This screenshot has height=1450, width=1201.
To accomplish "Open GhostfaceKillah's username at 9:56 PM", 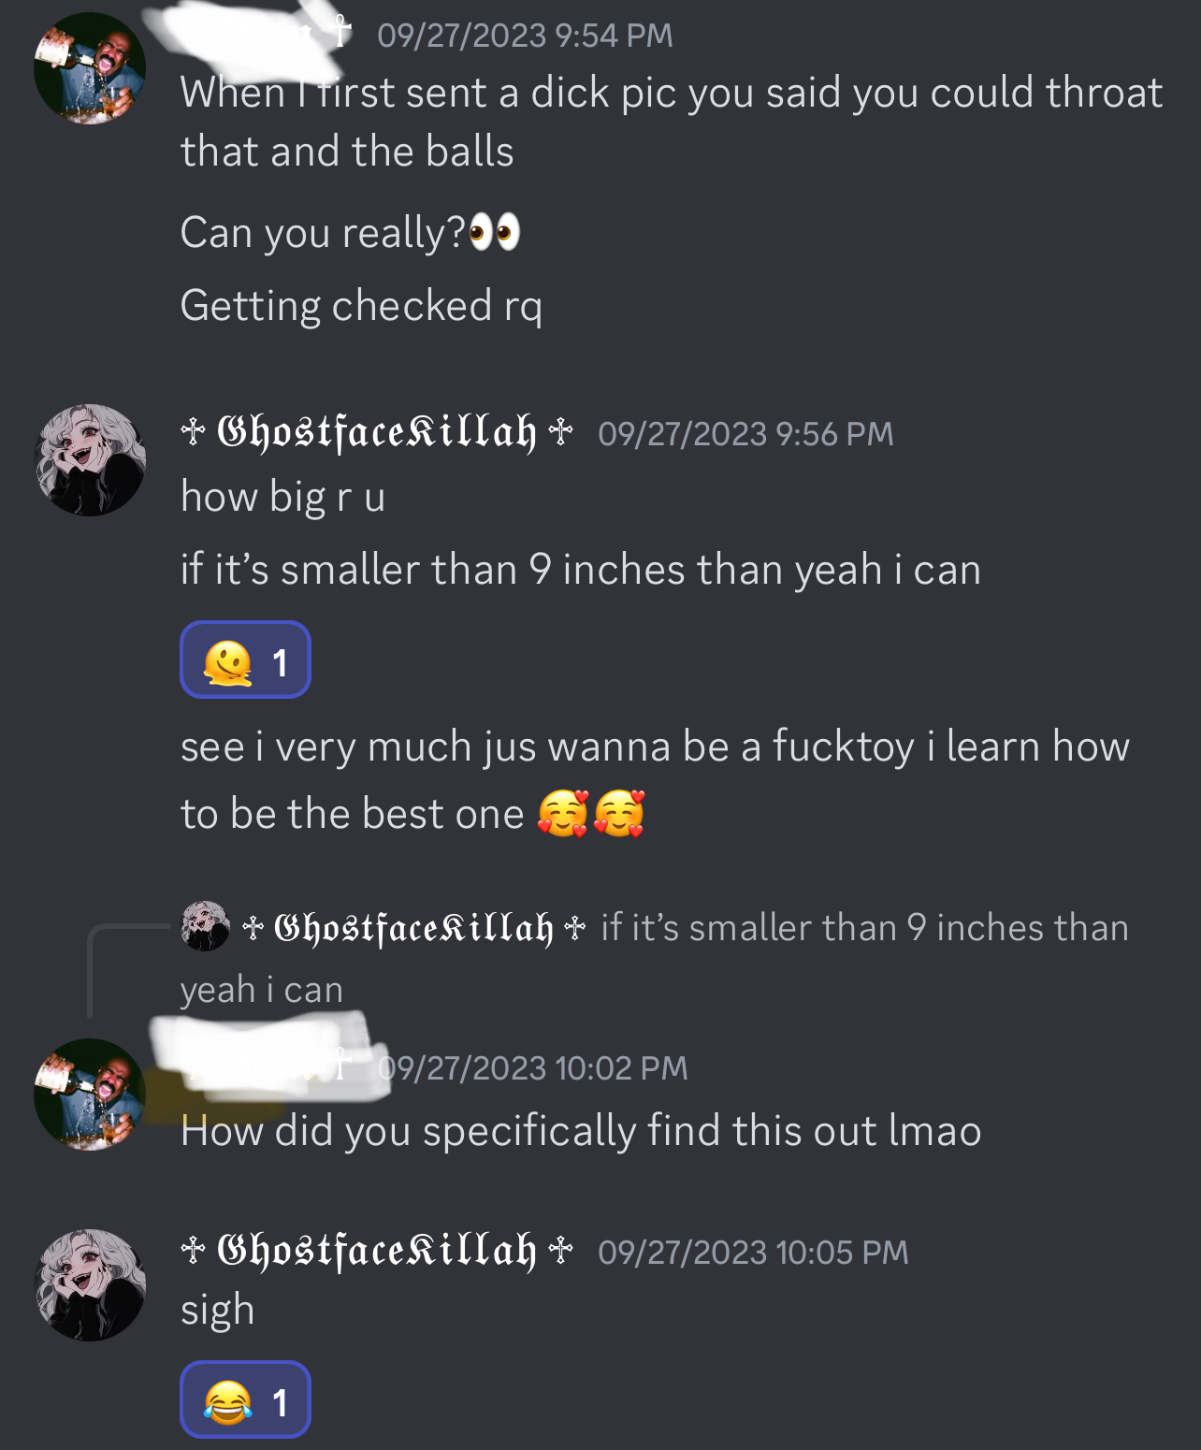I will [377, 433].
